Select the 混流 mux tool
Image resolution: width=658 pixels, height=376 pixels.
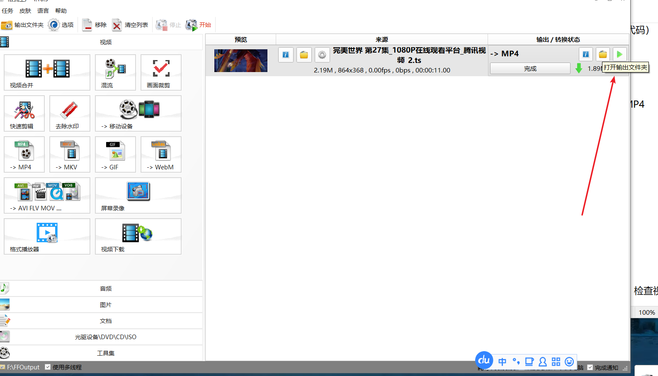click(x=115, y=72)
